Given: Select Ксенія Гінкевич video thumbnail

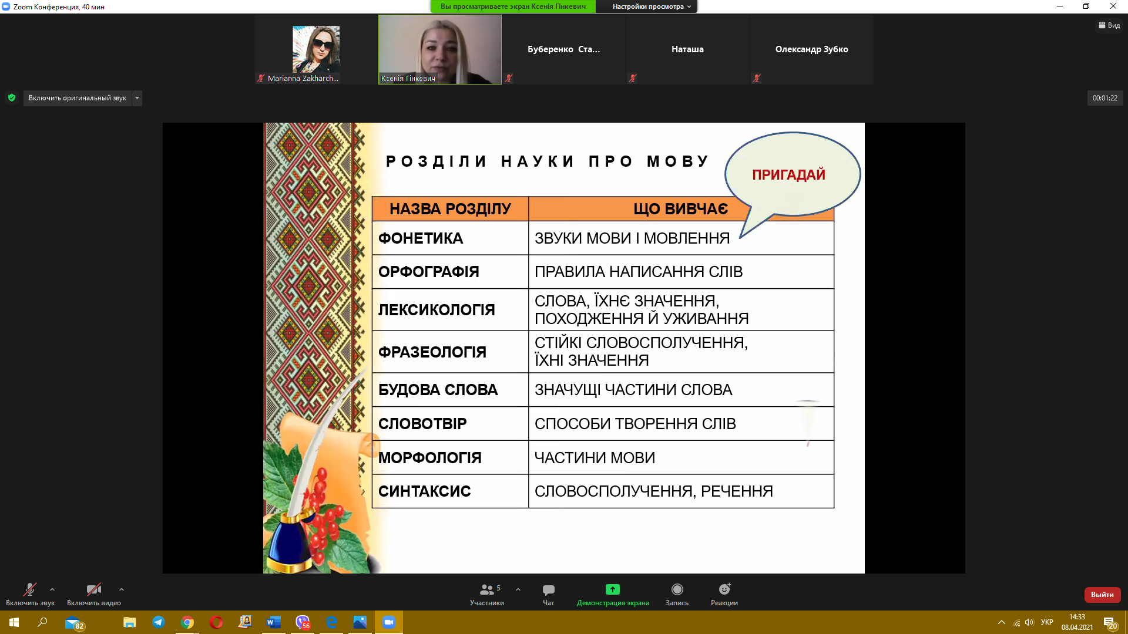Looking at the screenshot, I should [439, 49].
